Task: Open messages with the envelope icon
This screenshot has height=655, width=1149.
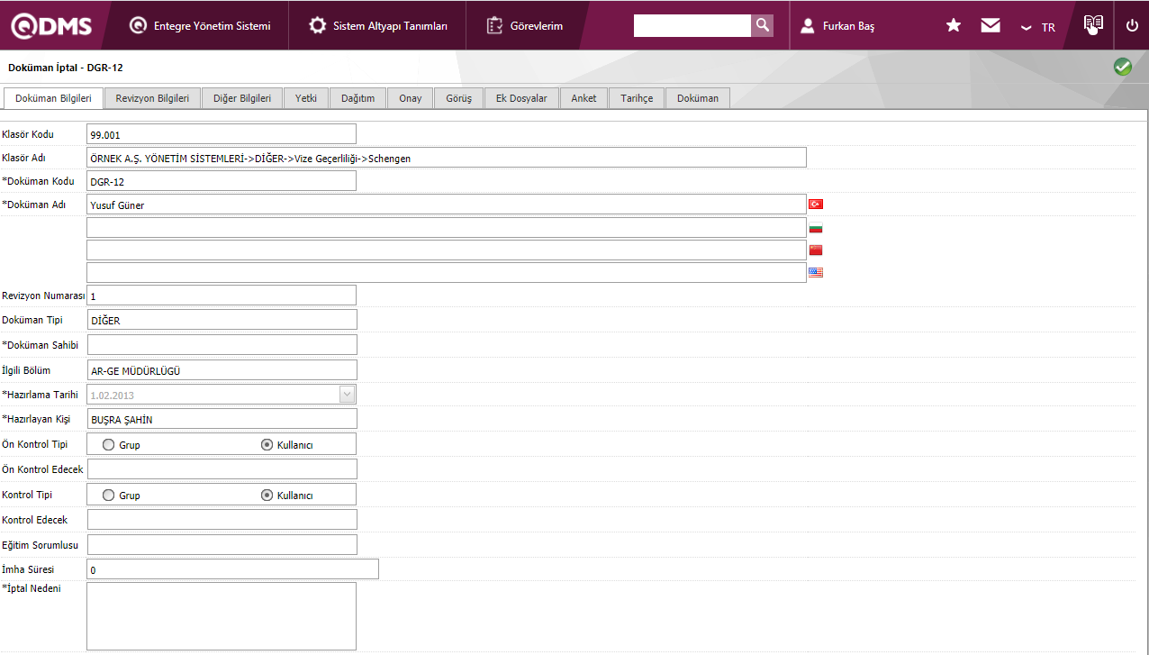Action: 991,26
